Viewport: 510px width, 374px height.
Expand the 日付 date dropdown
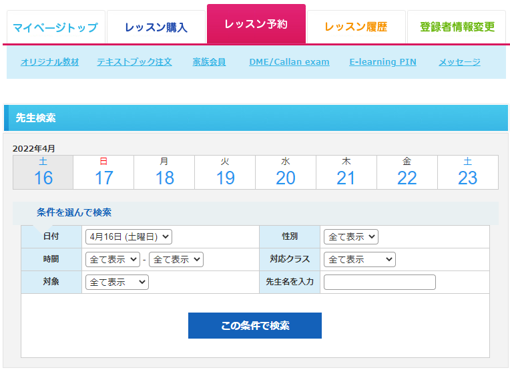tap(128, 236)
